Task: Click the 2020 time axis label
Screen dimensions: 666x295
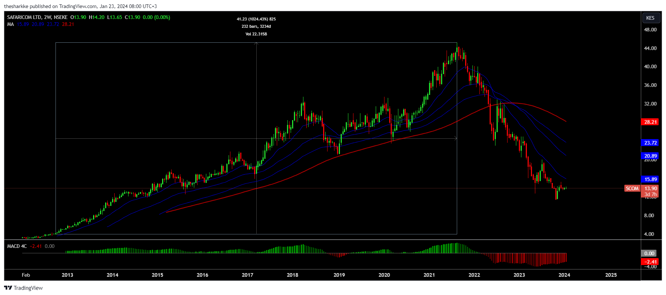Action: click(384, 275)
